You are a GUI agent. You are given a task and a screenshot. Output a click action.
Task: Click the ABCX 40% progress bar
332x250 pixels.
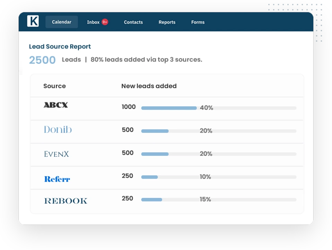(x=219, y=108)
